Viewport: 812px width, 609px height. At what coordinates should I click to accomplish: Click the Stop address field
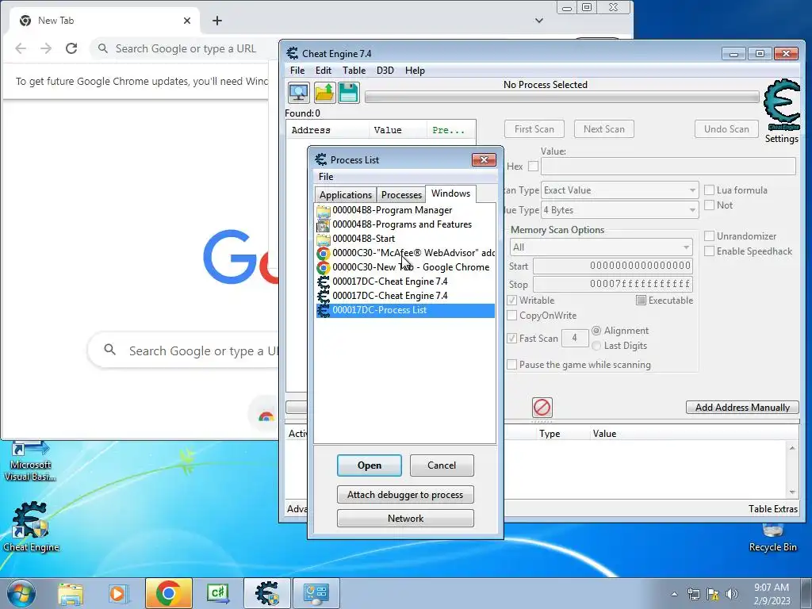613,284
